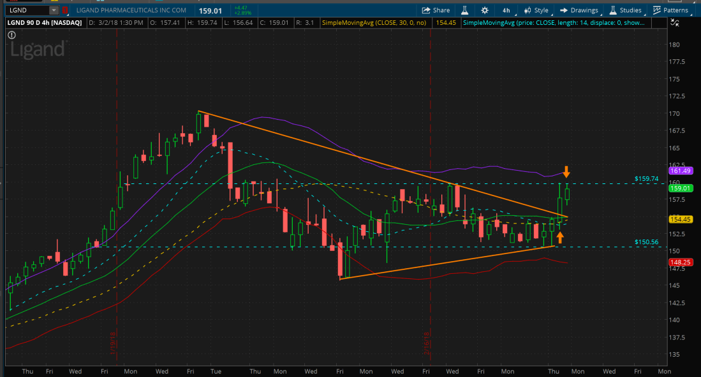Select the cyan SimpleMovingAvg length 14 label
The width and height of the screenshot is (701, 377).
click(x=554, y=23)
